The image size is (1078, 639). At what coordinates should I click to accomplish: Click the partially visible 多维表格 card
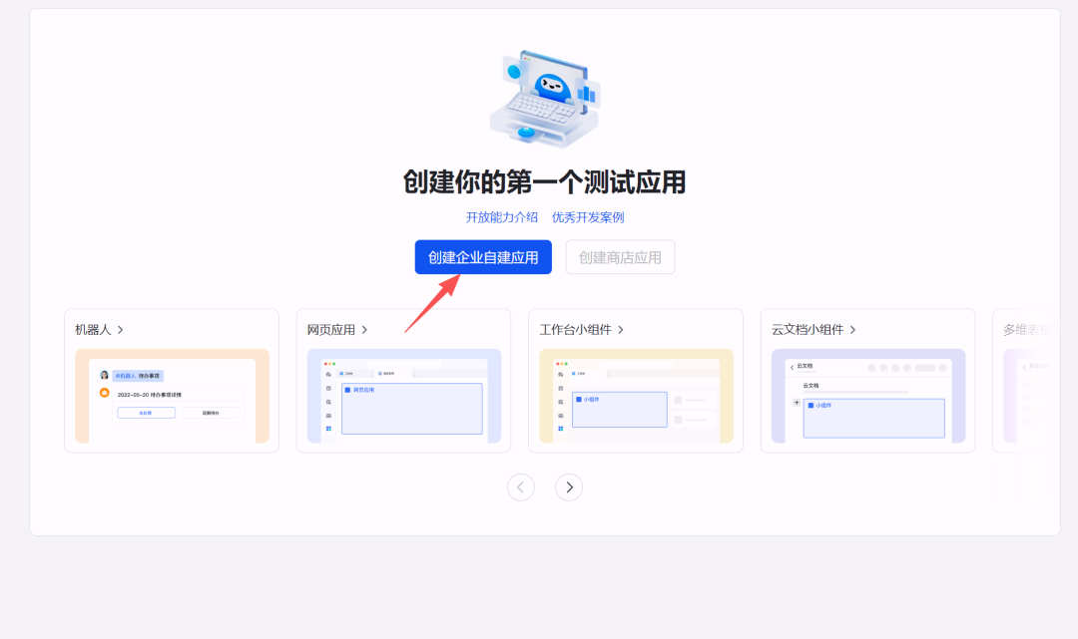(1025, 381)
